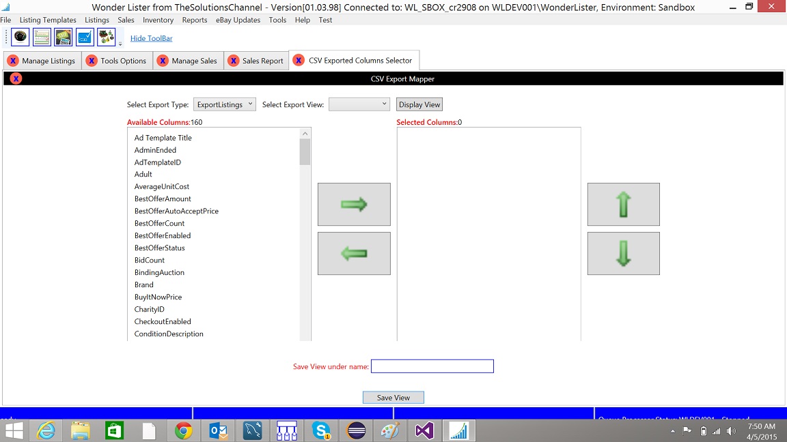This screenshot has width=787, height=442.
Task: Click the volume icon in system tray
Action: coord(731,431)
